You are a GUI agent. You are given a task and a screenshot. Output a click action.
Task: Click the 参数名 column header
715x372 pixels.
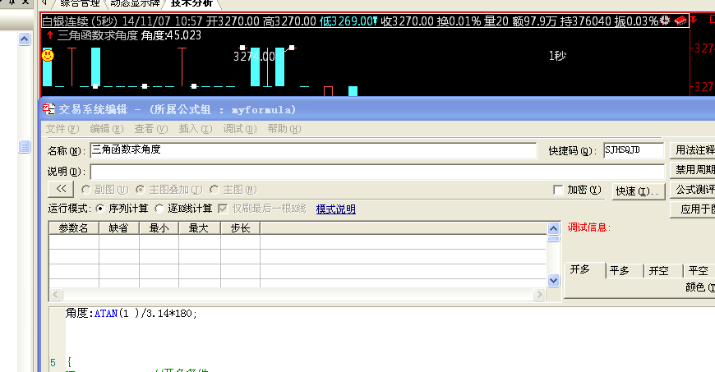pyautogui.click(x=74, y=228)
